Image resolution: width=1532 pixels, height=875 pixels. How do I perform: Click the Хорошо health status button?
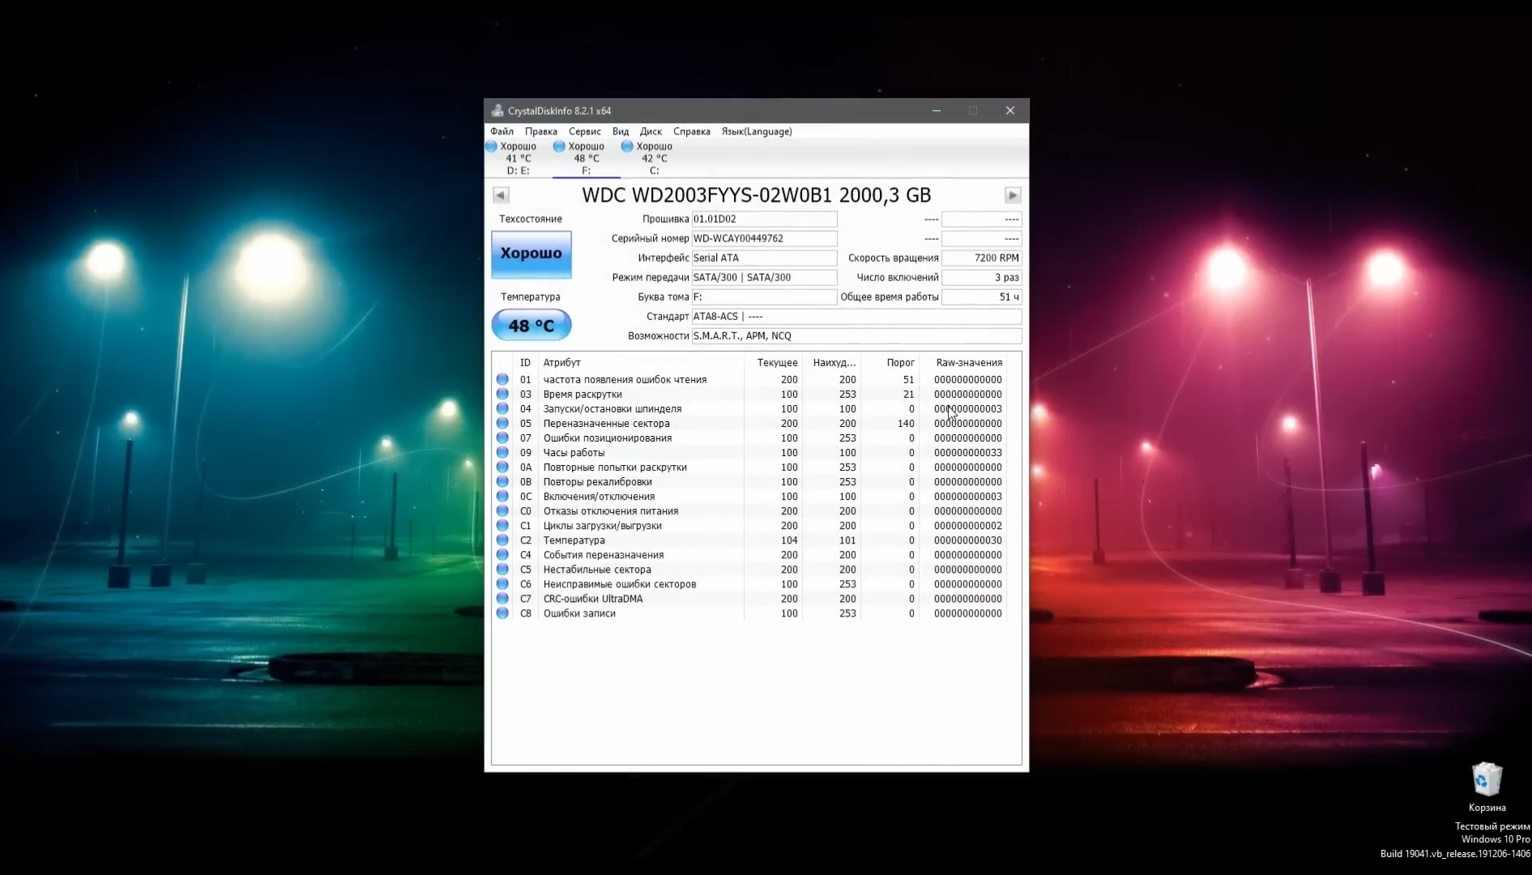pyautogui.click(x=531, y=254)
